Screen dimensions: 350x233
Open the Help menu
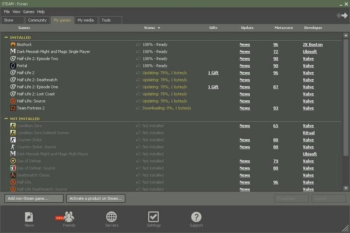pos(41,12)
